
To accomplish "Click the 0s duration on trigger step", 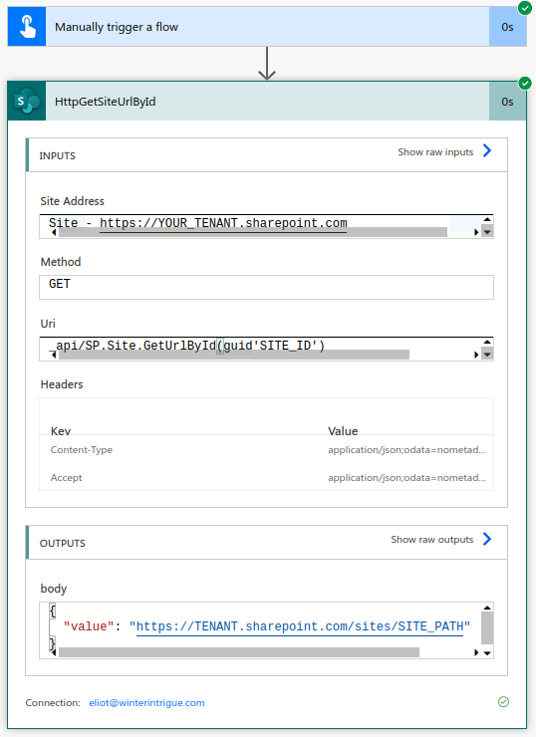I will 507,27.
